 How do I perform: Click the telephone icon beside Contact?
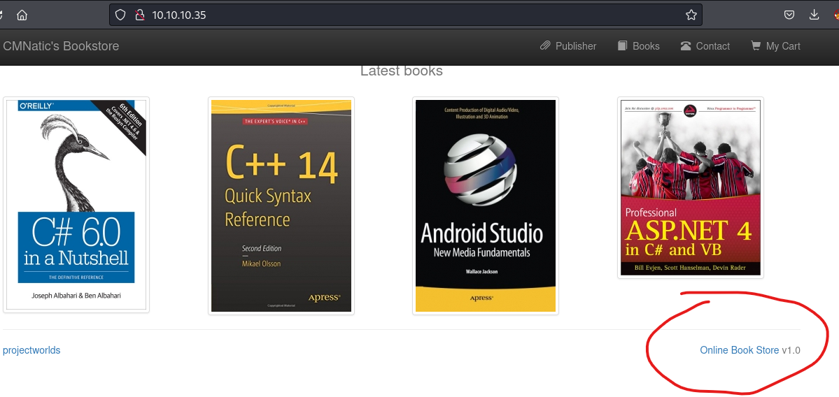point(686,46)
